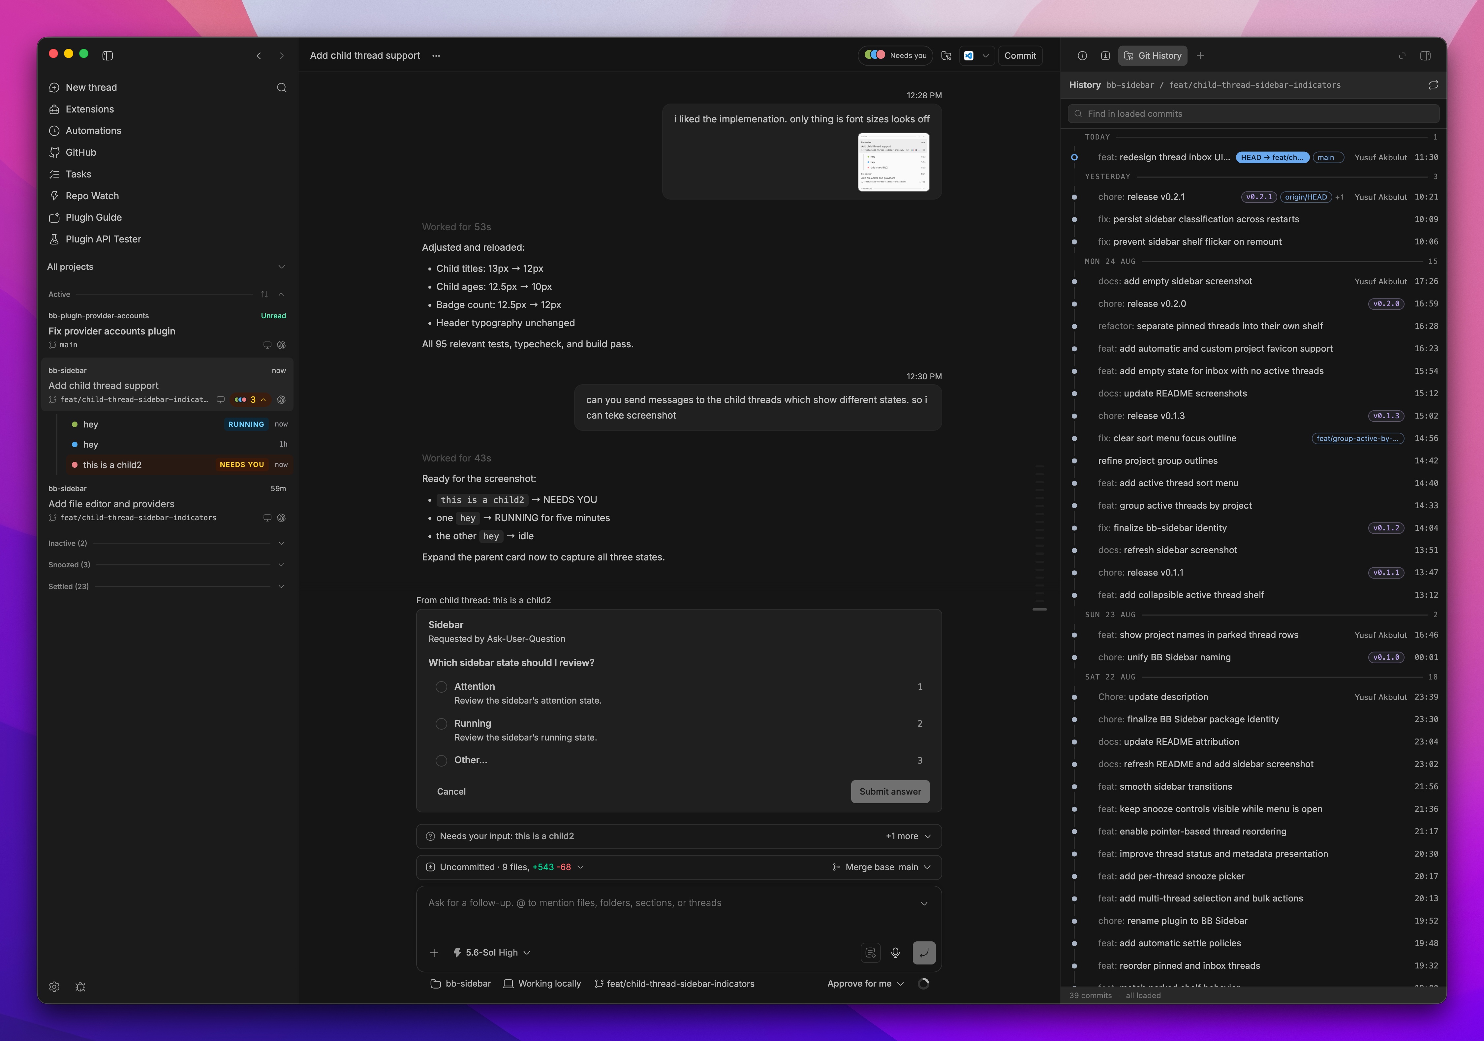This screenshot has height=1041, width=1484.
Task: Open the search magnifier icon
Action: tap(282, 87)
